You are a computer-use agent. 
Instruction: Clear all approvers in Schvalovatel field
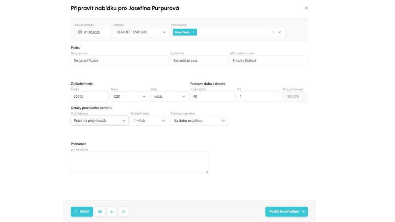click(x=273, y=32)
